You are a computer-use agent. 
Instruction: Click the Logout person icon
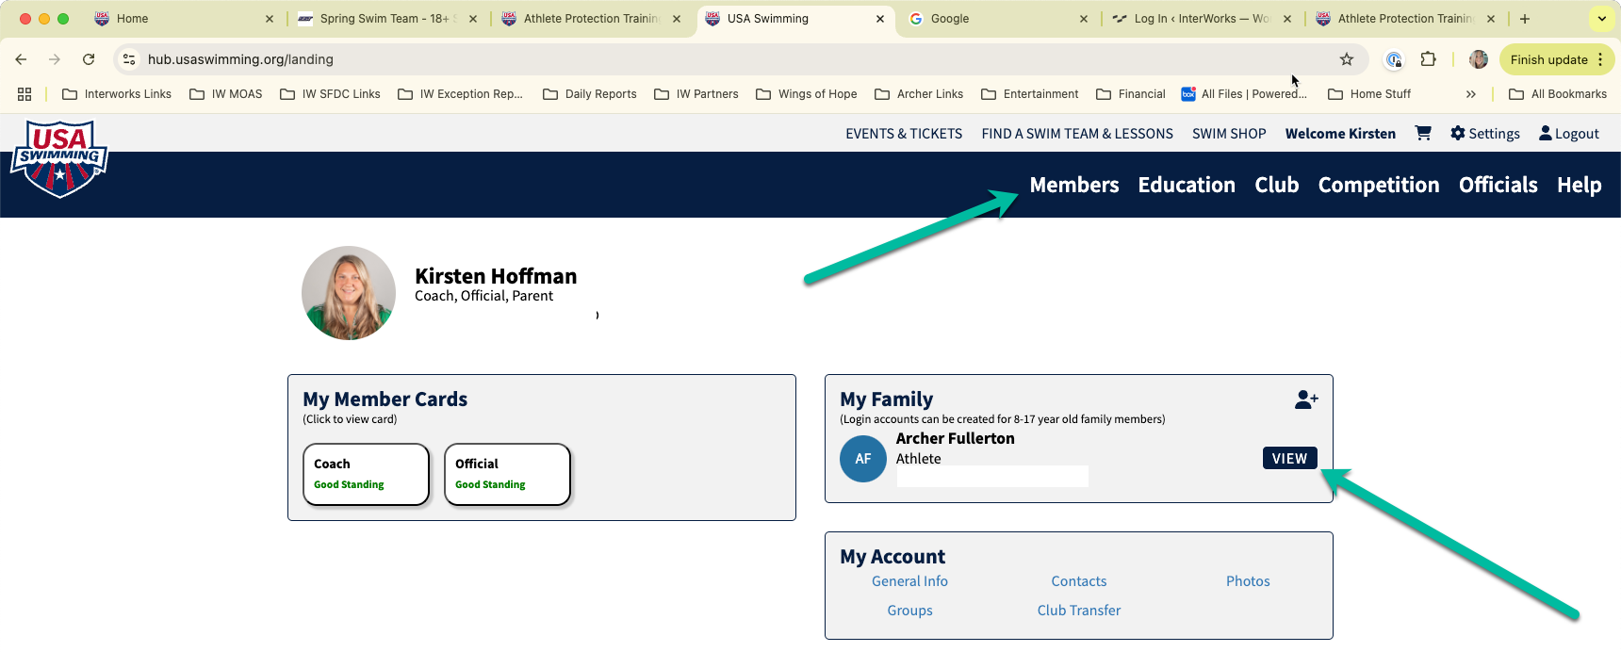[x=1546, y=133]
